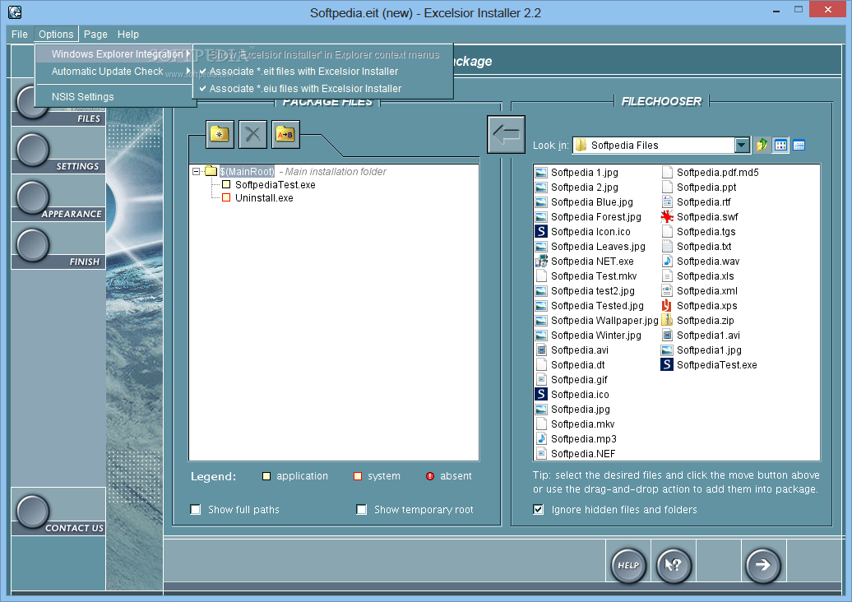Click the $(MainRoot) label in tree

(248, 172)
